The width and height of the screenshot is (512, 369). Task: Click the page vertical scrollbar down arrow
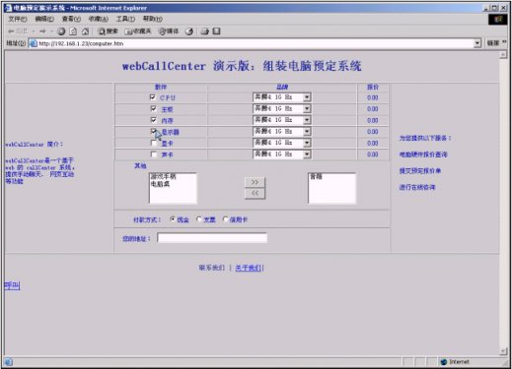point(503,351)
